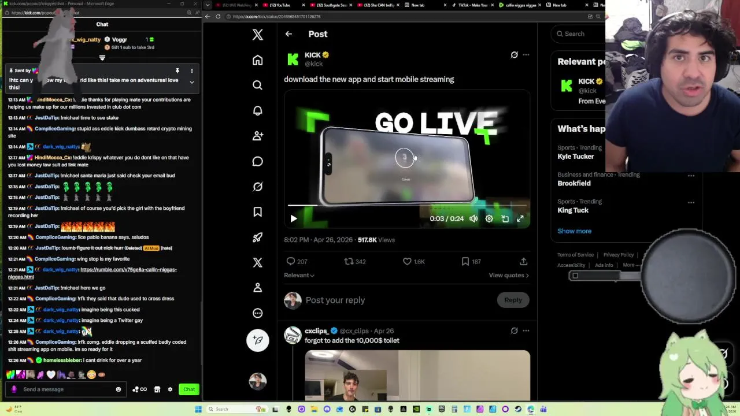The width and height of the screenshot is (740, 416).
Task: Open the browser tab list chevron
Action: click(208, 5)
